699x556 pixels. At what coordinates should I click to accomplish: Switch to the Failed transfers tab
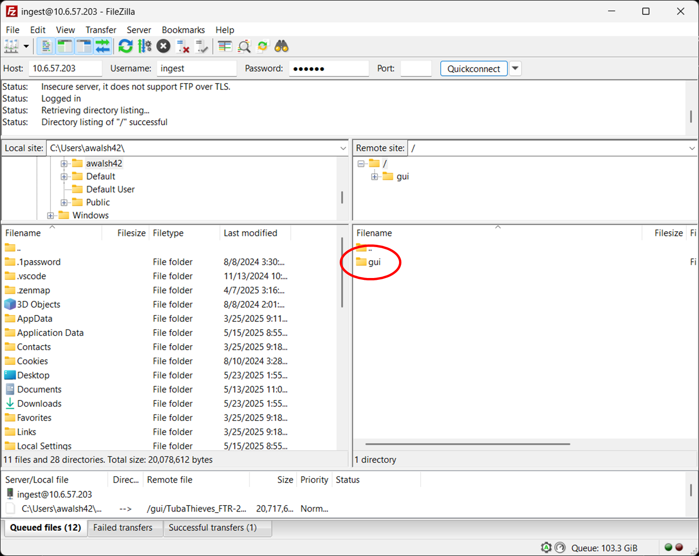click(x=122, y=527)
